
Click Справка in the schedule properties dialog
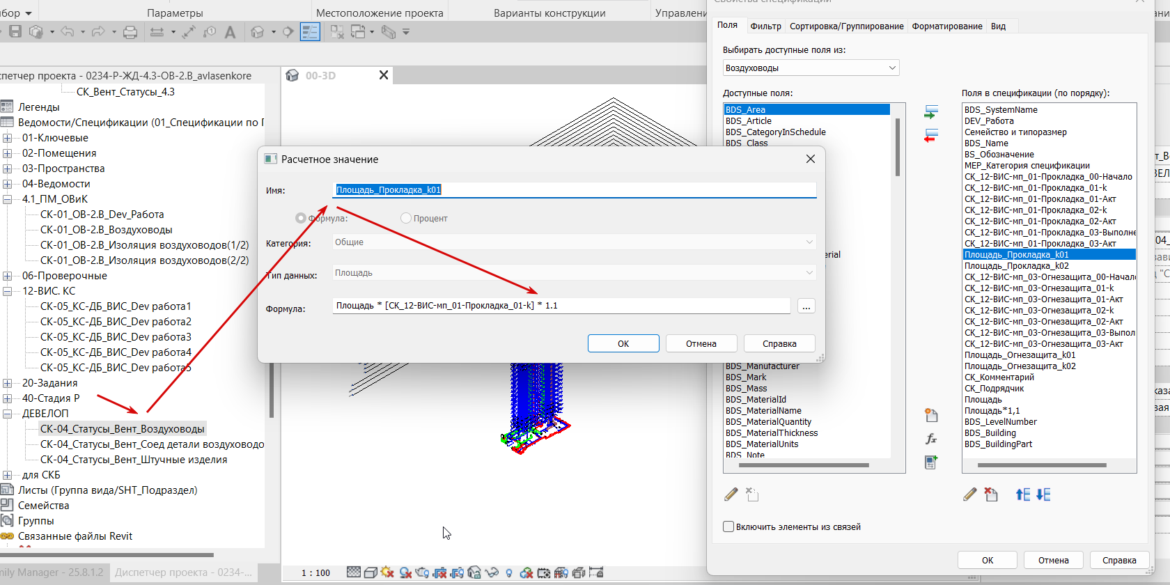coord(1119,560)
